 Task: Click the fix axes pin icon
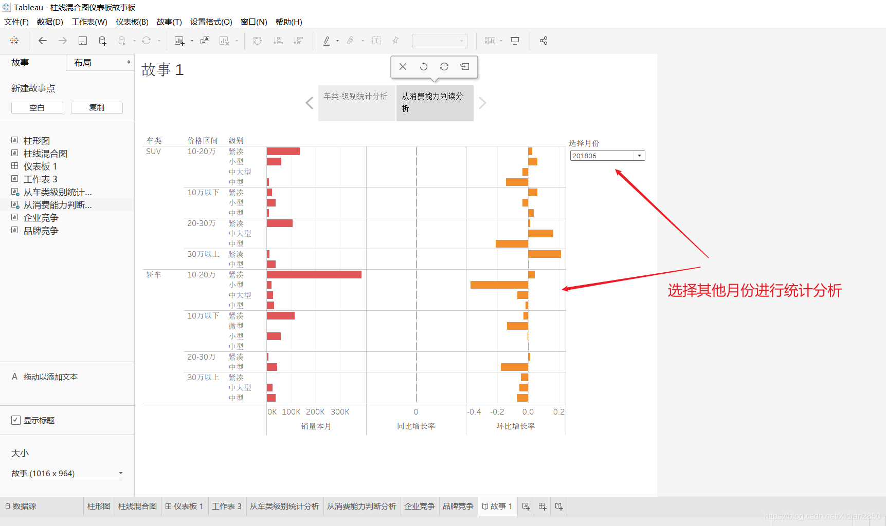click(395, 41)
